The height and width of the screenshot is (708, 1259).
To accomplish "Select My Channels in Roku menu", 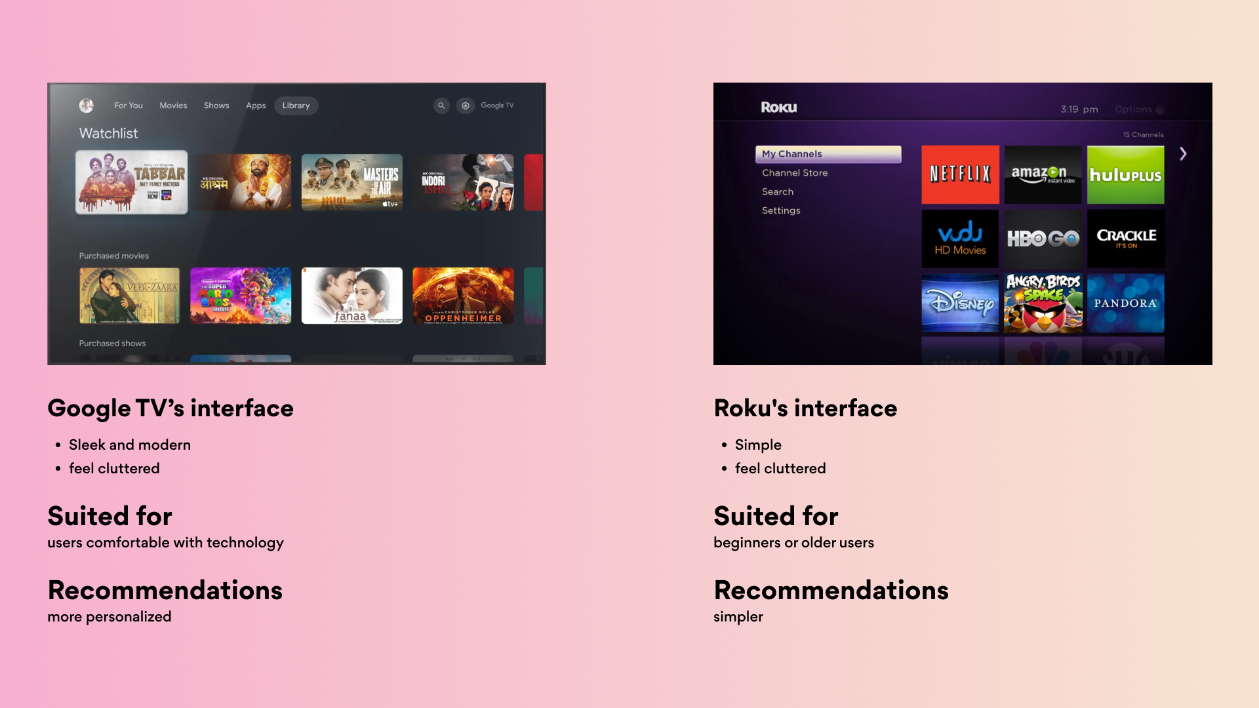I will point(828,154).
